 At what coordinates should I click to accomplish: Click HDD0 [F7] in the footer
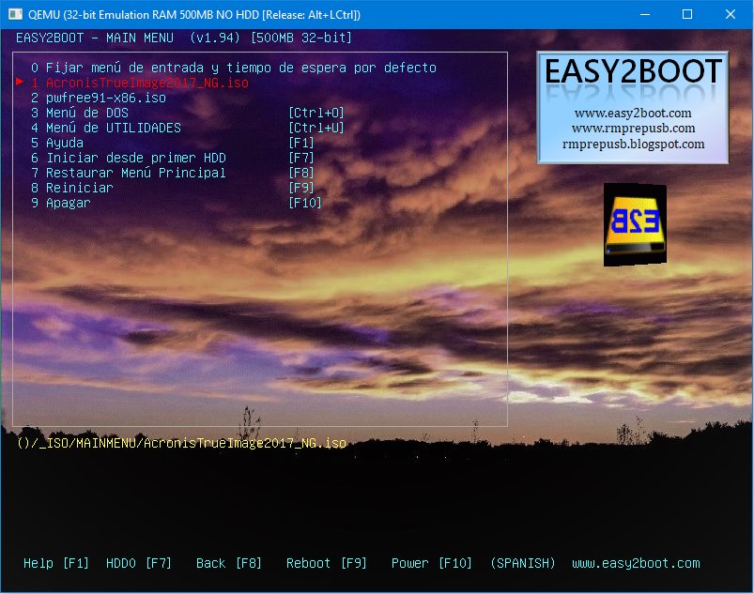point(138,563)
